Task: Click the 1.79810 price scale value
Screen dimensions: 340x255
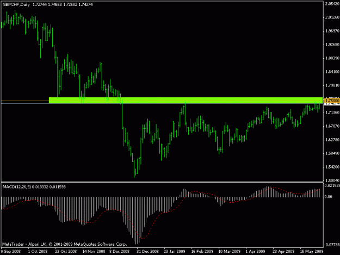Action: coord(332,85)
